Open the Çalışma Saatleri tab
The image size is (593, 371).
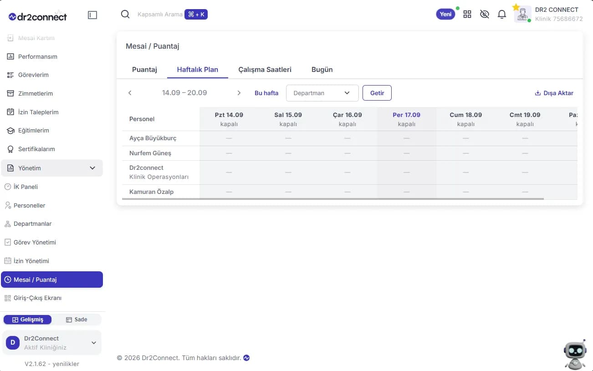click(x=265, y=70)
